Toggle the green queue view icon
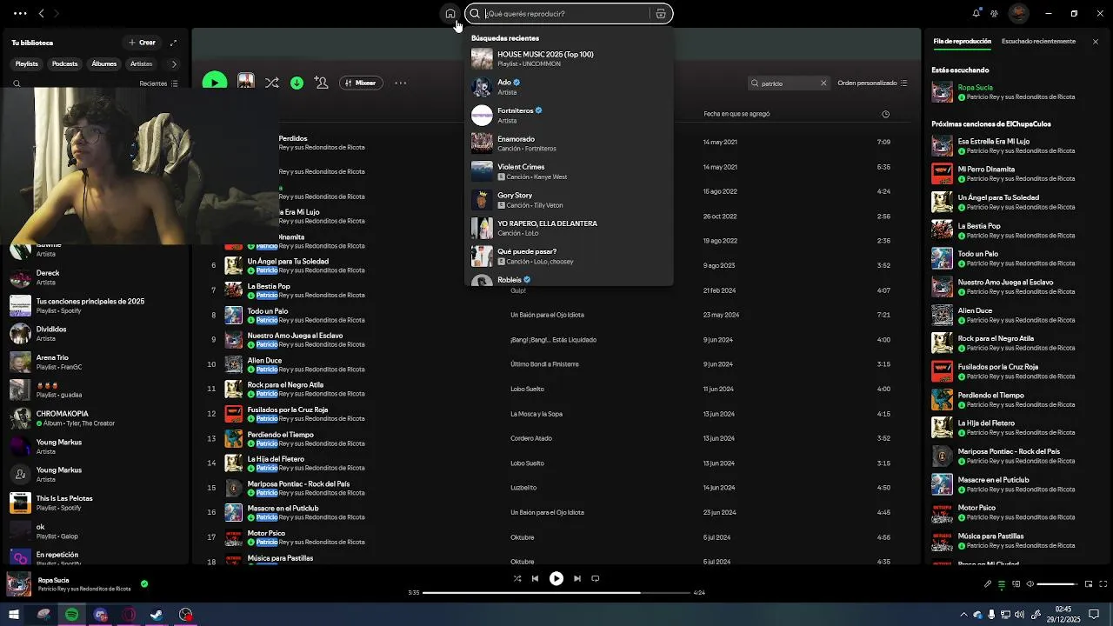This screenshot has height=626, width=1113. coord(1002,584)
